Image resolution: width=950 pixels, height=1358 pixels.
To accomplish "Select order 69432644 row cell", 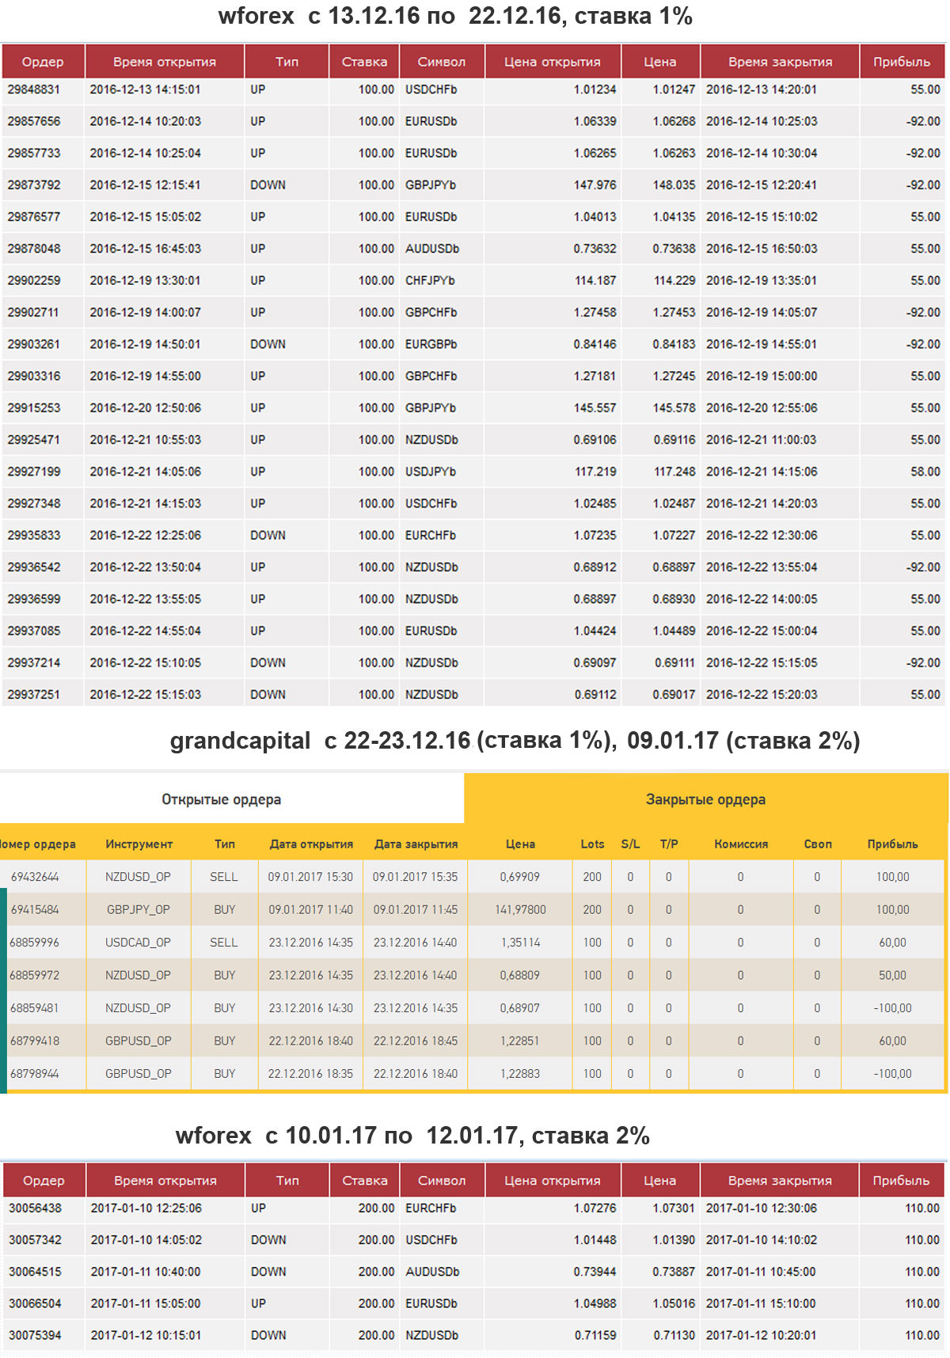I will point(35,877).
